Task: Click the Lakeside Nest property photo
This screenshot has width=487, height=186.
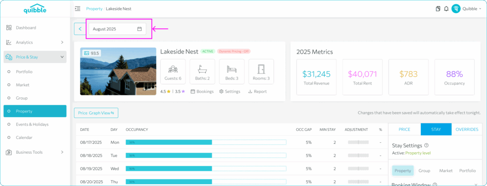Action: point(118,71)
